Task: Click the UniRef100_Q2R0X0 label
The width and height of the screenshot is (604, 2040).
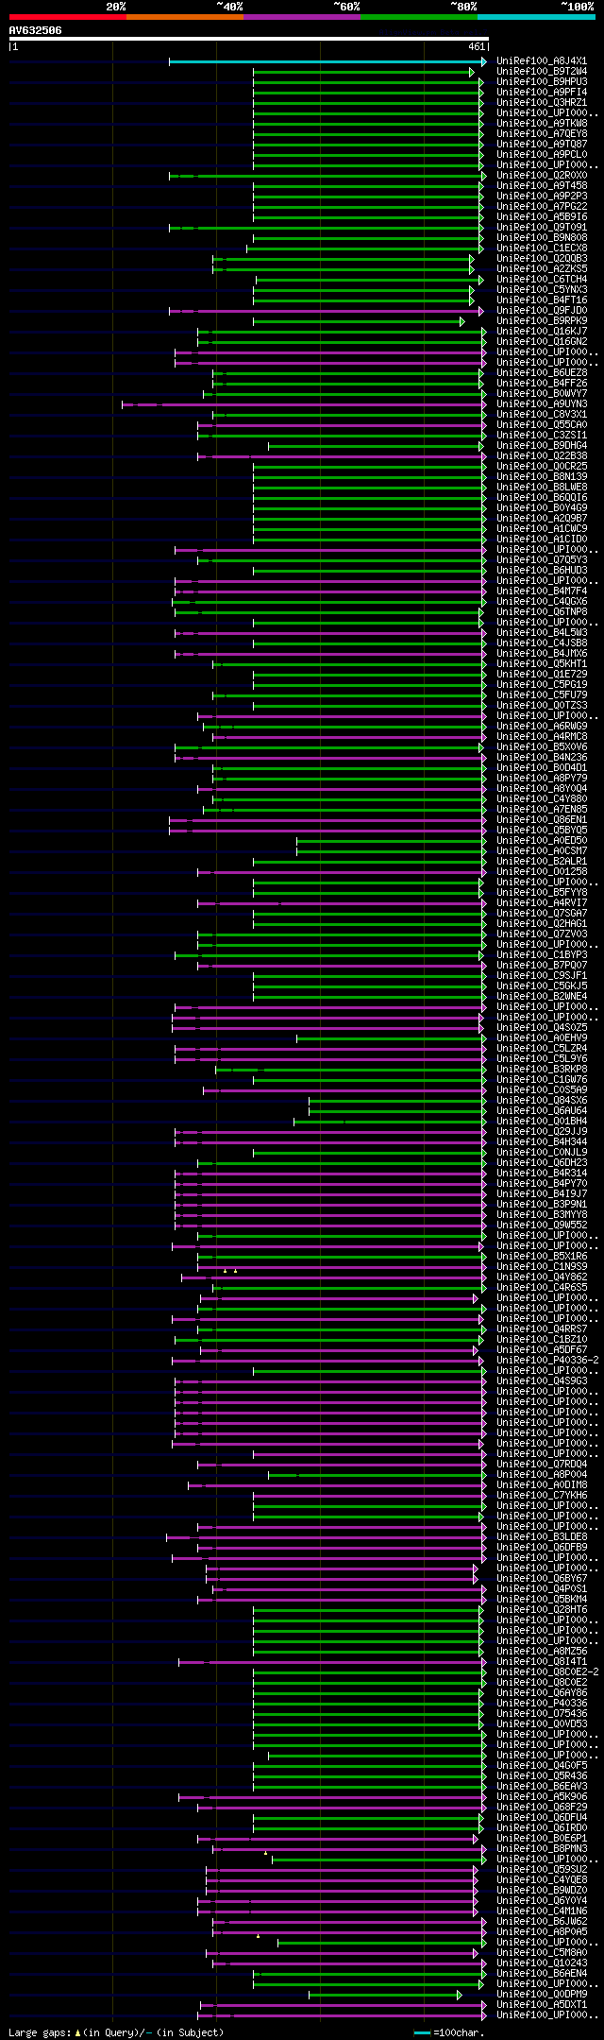Action: click(x=542, y=176)
